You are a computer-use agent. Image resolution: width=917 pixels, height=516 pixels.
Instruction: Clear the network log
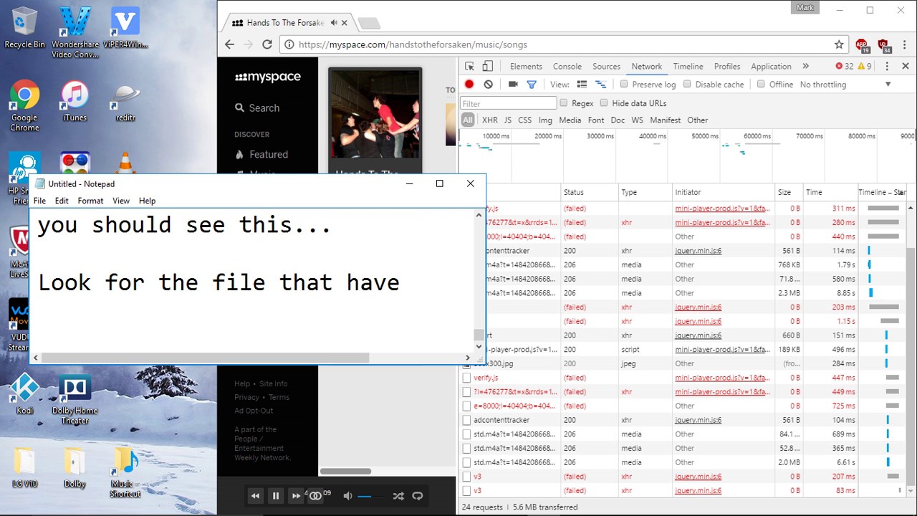pos(488,85)
